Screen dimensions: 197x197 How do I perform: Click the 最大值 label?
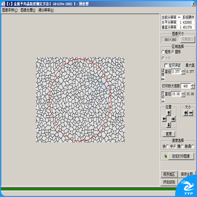190,65
